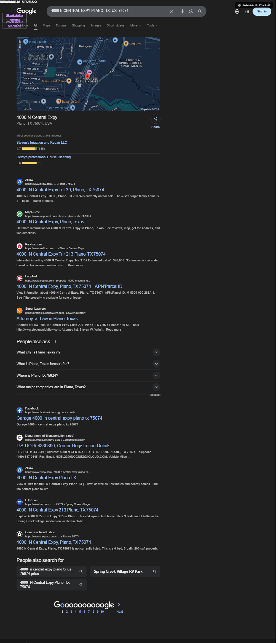Click the Sam's Club map marker
Viewport: 279px width, 643px height.
115,40
